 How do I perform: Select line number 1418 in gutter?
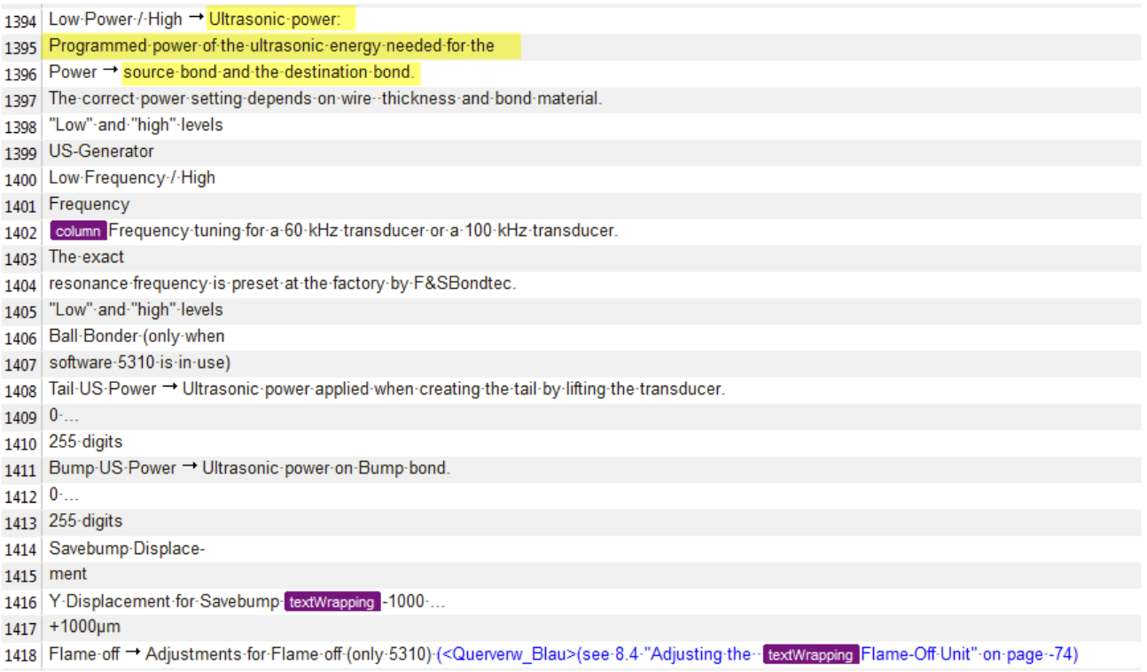[x=20, y=655]
